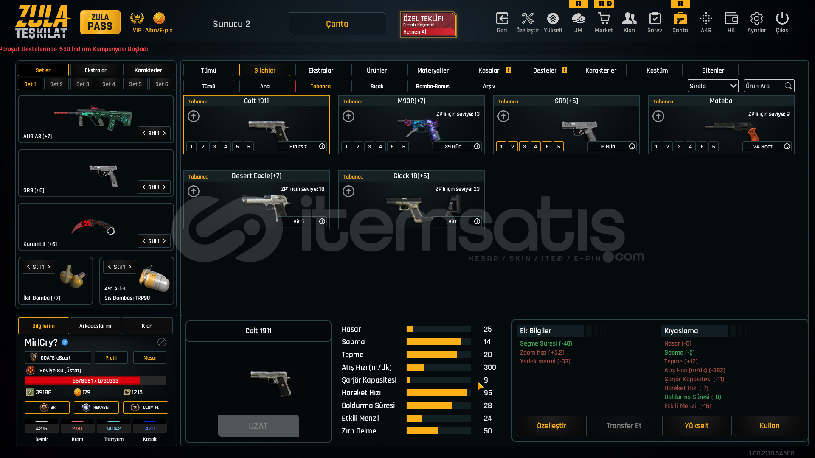Open the Yükselt upgrade icon in top bar

click(x=553, y=19)
